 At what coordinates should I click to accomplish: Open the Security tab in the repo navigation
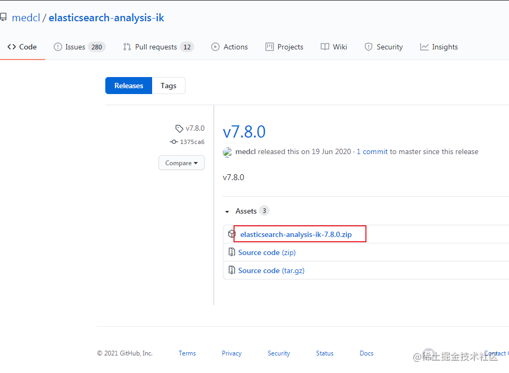(x=383, y=47)
